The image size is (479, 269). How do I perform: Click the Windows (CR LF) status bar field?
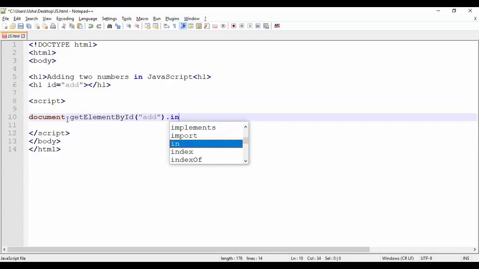pyautogui.click(x=398, y=258)
